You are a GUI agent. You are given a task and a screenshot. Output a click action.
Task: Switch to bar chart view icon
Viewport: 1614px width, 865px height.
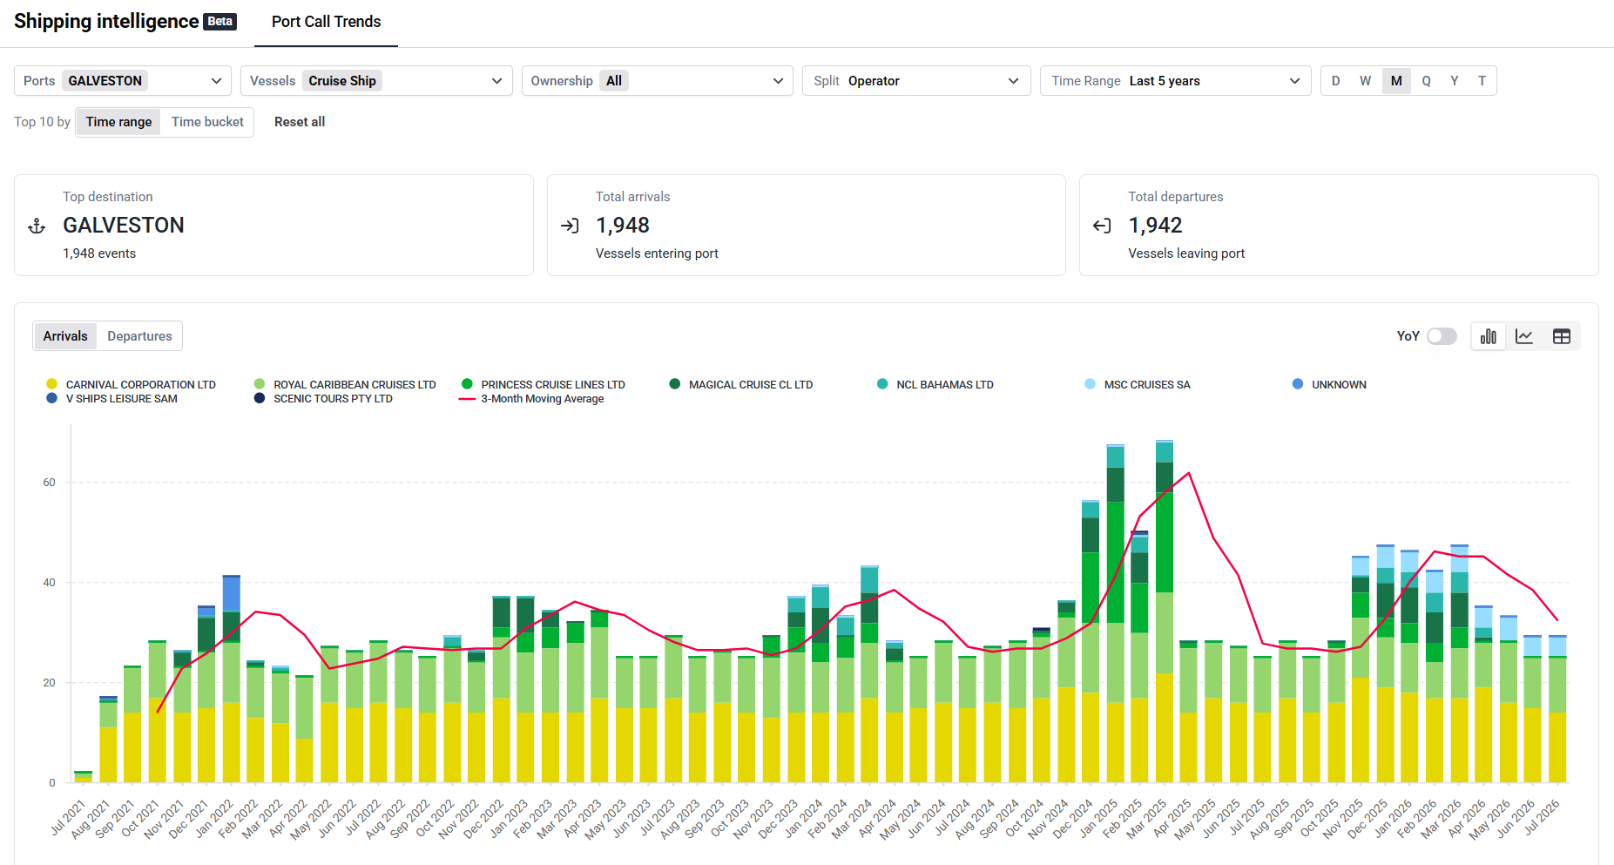point(1489,336)
